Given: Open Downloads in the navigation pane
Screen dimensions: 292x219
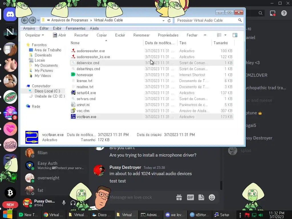Looking at the screenshot, I should click(x=43, y=55).
